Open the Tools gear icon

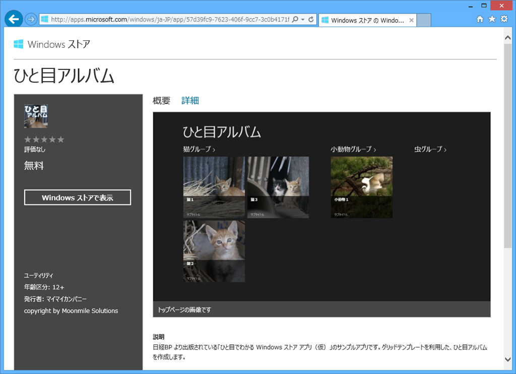click(x=504, y=20)
